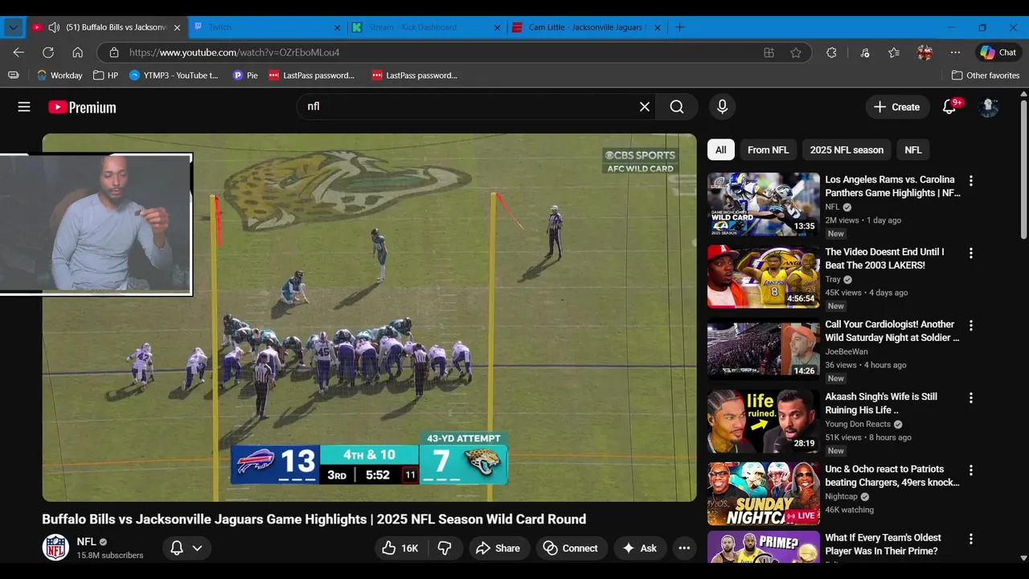The height and width of the screenshot is (579, 1029).
Task: Open options for 2003 LAKERS video
Action: 971,253
